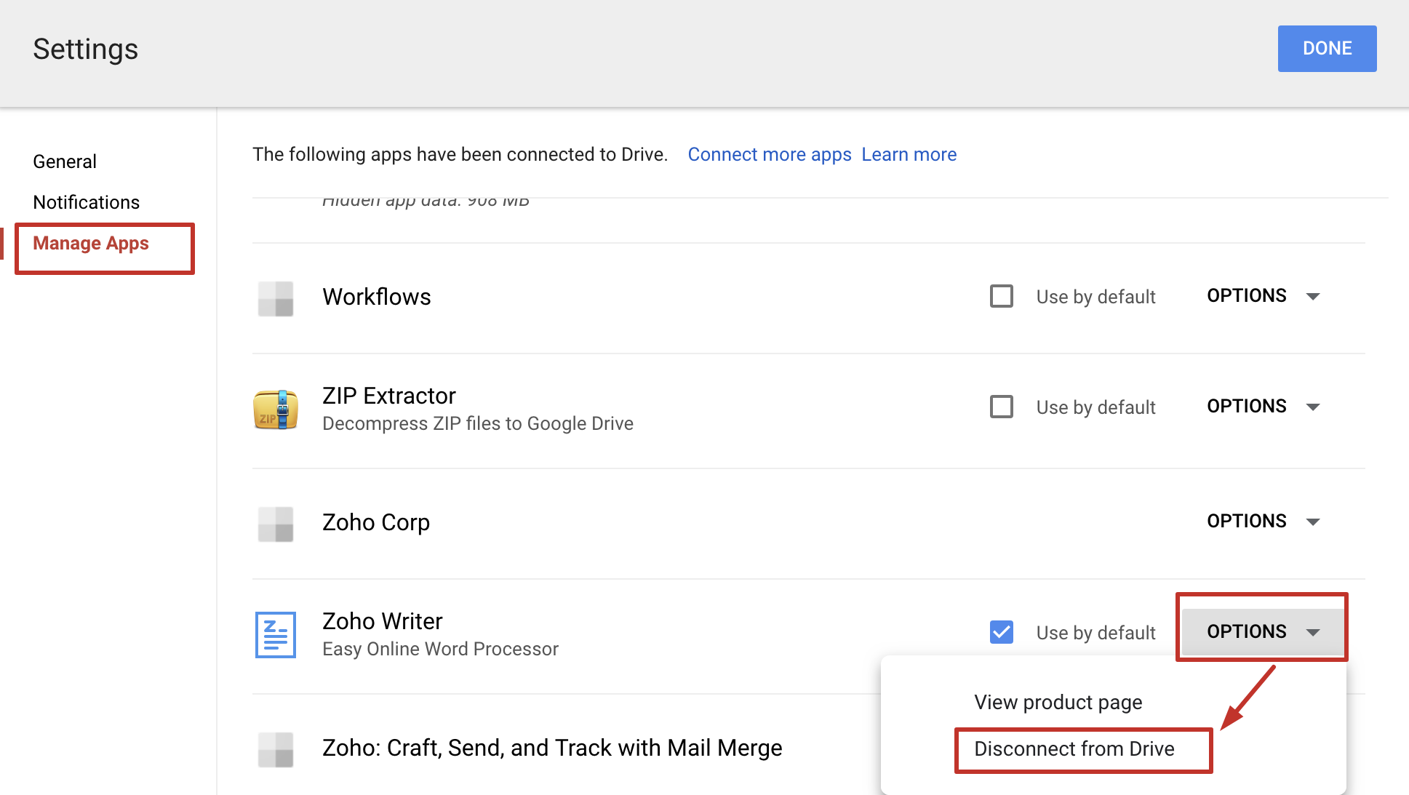The image size is (1409, 795).
Task: Click the Zoho Writer document icon
Action: pos(275,634)
